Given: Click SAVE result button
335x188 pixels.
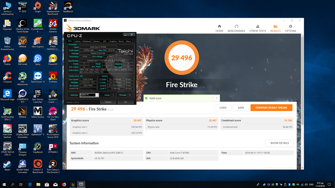Looking at the screenshot, I should click(x=241, y=108).
